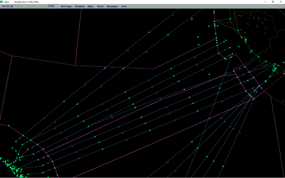Open the Messages menu
Screen dimensions: 285x178
112,6
